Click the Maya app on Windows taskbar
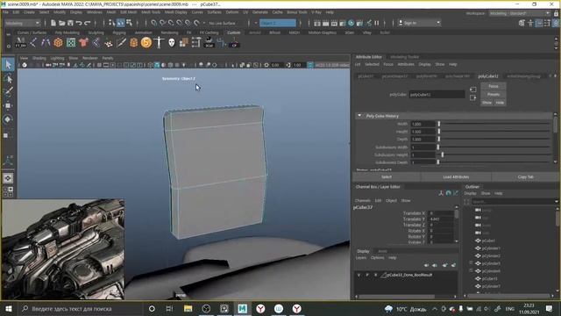This screenshot has width=561, height=316. [242, 308]
